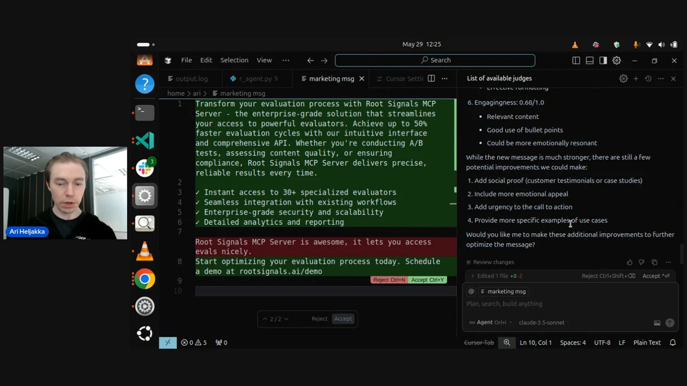Screen dimensions: 687x386
Task: Open chat settings gear in chat header
Action: point(623,79)
